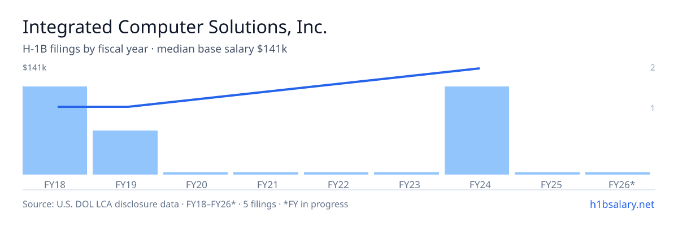Image resolution: width=678 pixels, height=226 pixels.
Task: Click the right axis value 2
Action: coord(653,68)
